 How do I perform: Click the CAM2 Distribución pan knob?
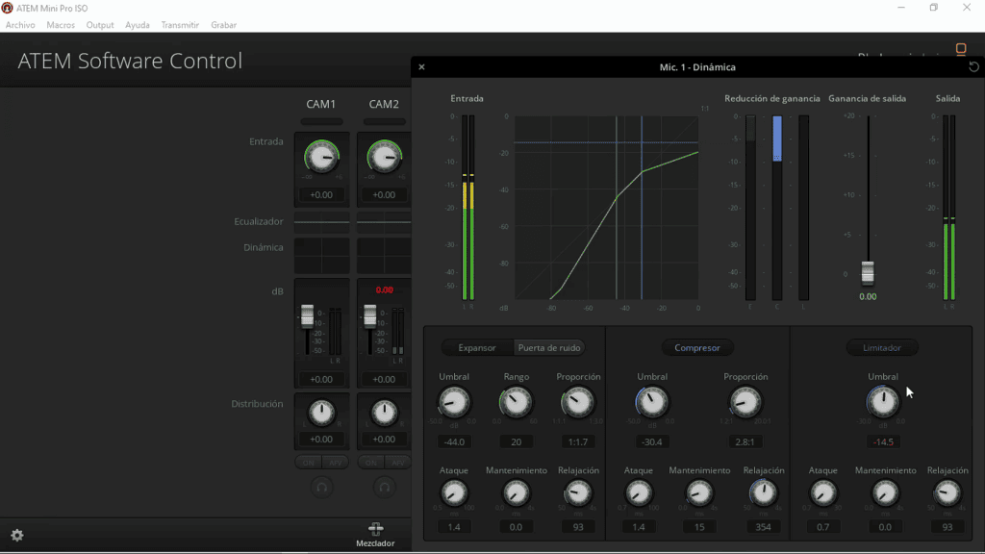coord(385,413)
